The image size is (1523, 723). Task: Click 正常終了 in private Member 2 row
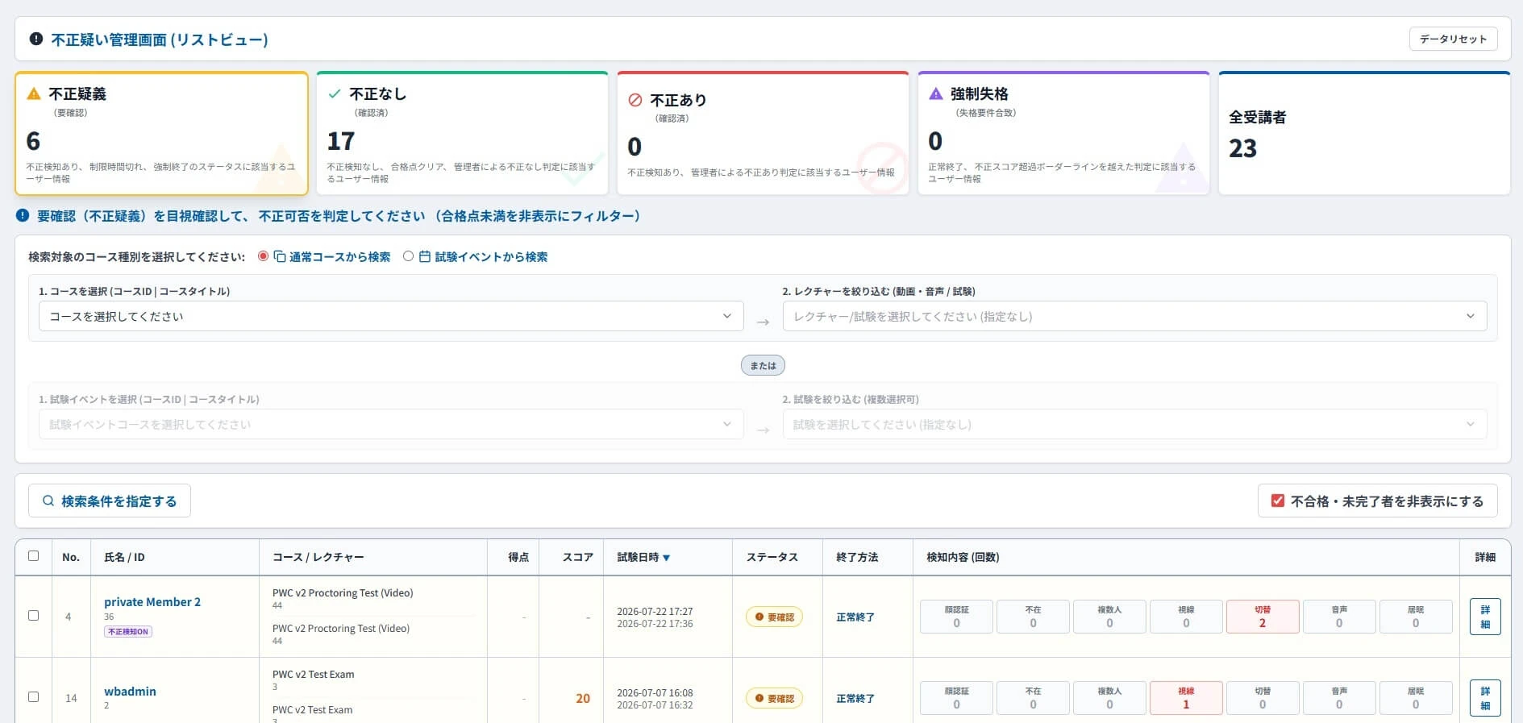click(855, 617)
